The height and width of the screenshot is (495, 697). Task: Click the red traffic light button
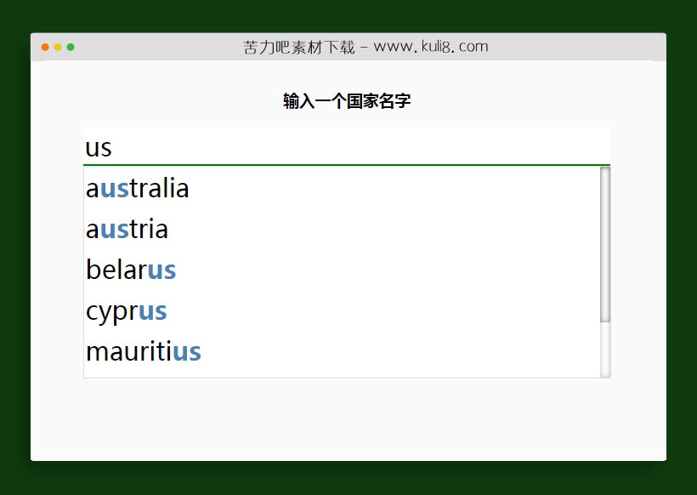(43, 47)
